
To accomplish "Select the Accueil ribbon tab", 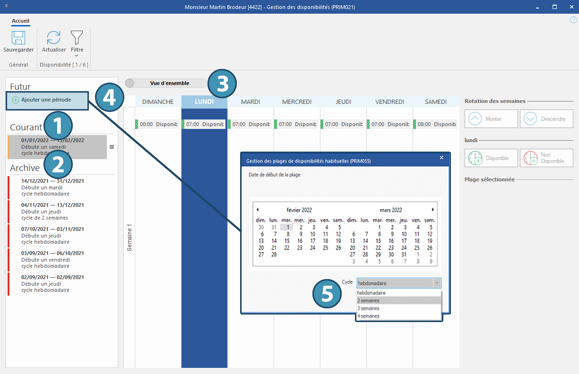I will pos(21,21).
